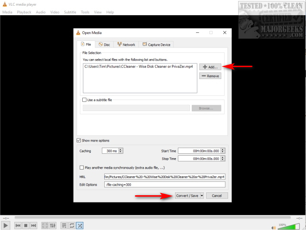Click the Start Time field
The image size is (306, 230).
(199, 151)
